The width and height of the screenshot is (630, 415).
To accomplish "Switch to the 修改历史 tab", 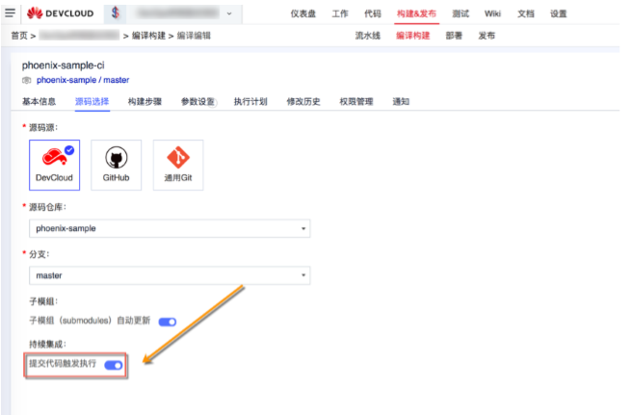I will (303, 102).
